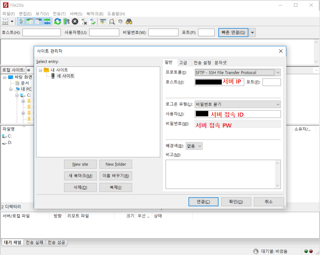Open Site Manager dropdown arrow in toolbar

(x=12, y=21)
